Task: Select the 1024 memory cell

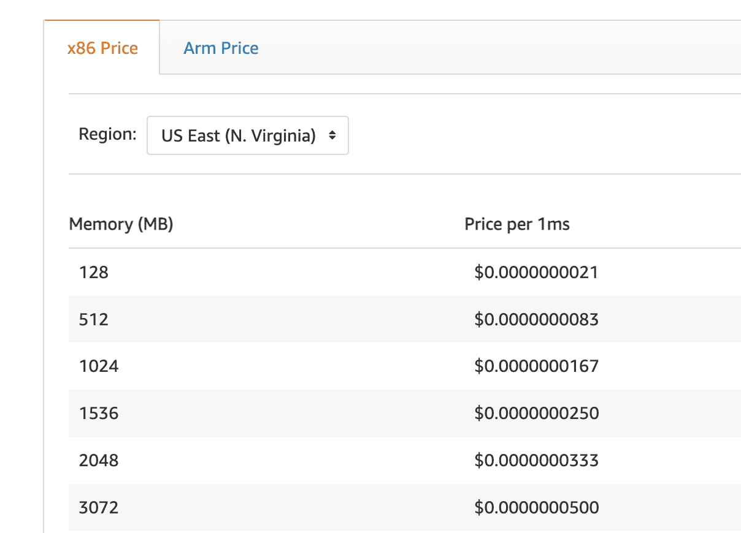Action: 99,366
